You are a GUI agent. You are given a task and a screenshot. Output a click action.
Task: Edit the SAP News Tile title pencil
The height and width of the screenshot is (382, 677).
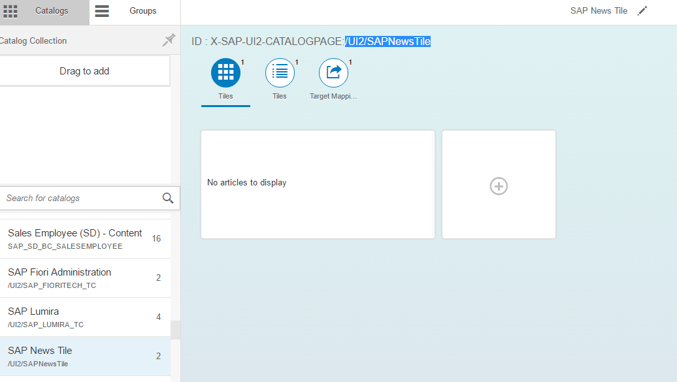[x=642, y=11]
